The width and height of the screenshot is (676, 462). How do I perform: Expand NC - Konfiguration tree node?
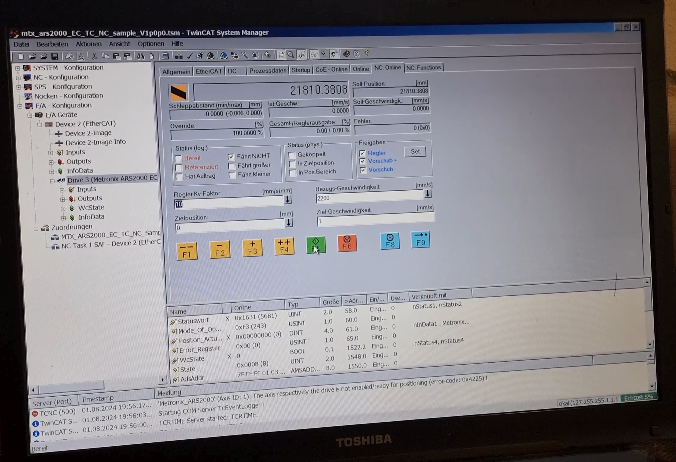click(18, 78)
